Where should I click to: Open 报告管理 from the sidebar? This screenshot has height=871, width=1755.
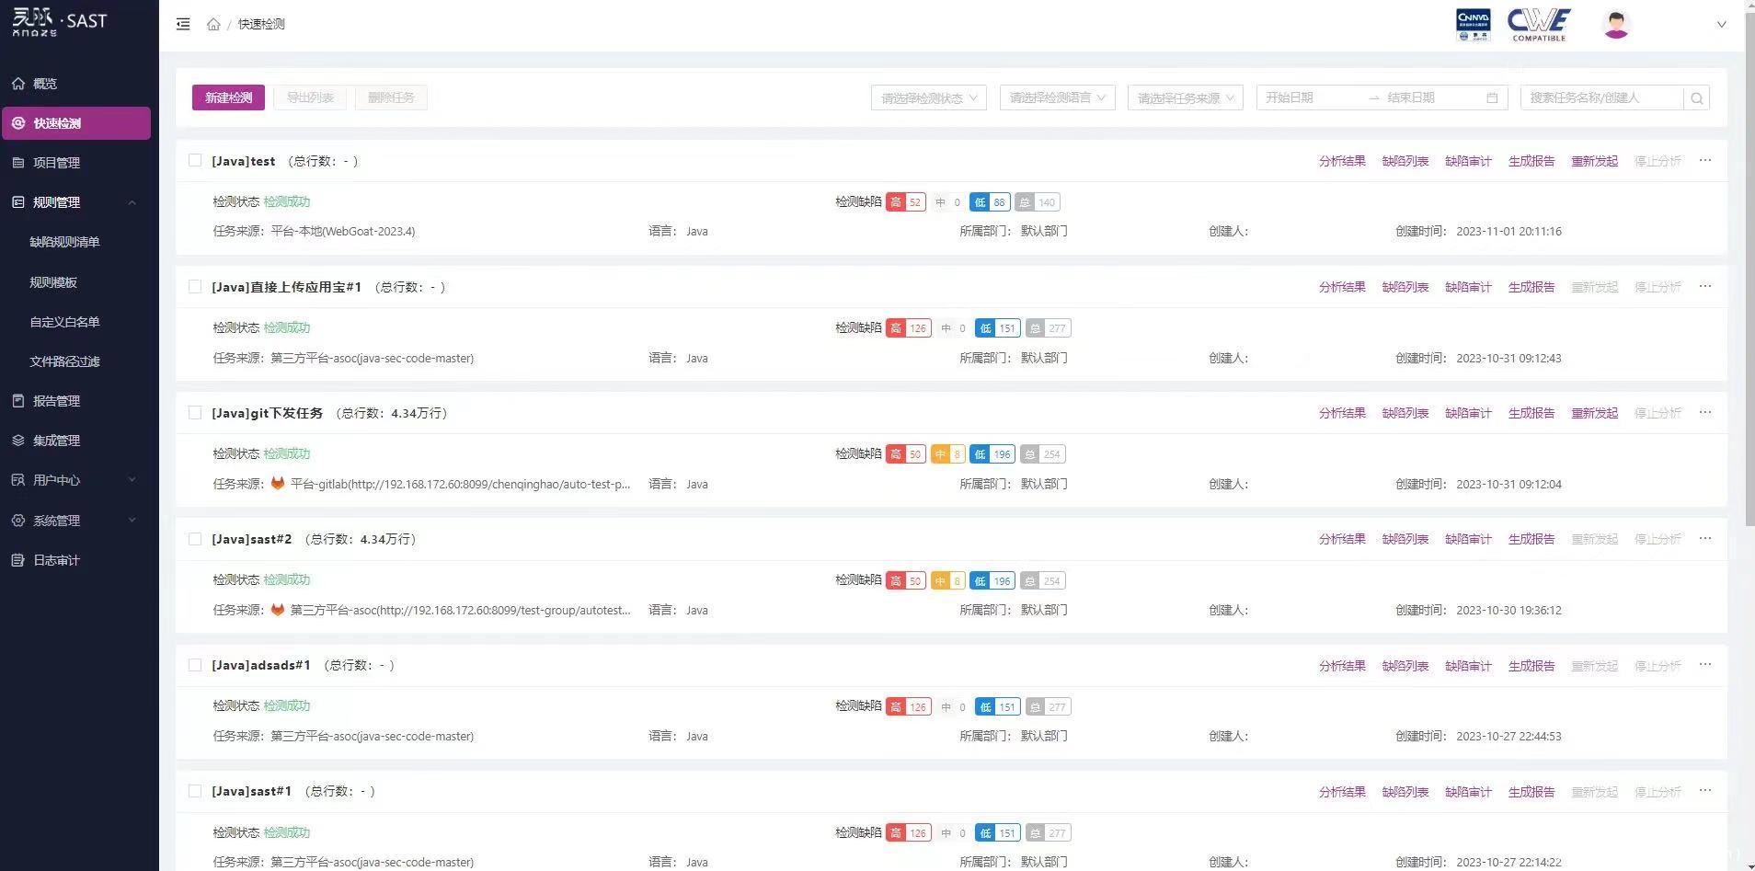pos(57,401)
